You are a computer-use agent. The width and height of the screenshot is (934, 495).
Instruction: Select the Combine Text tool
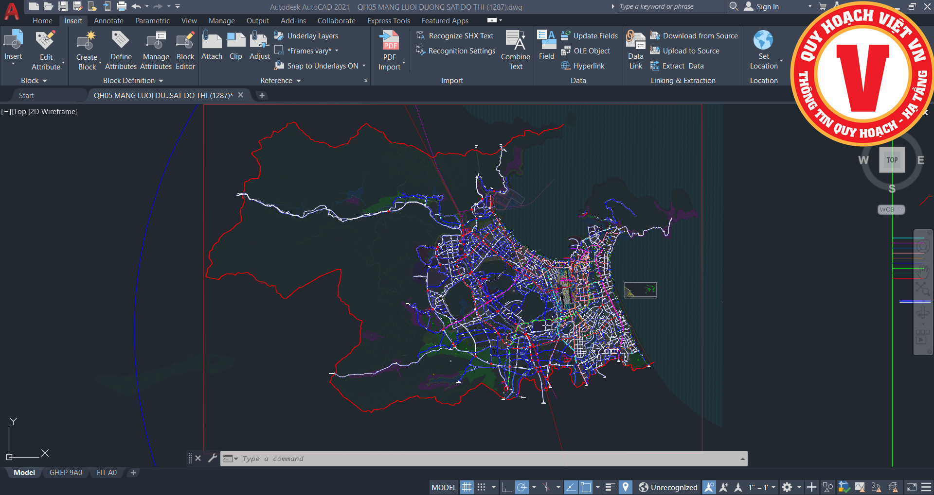coord(515,41)
